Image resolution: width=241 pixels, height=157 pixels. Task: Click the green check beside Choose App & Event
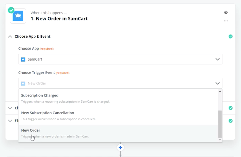click(x=231, y=37)
